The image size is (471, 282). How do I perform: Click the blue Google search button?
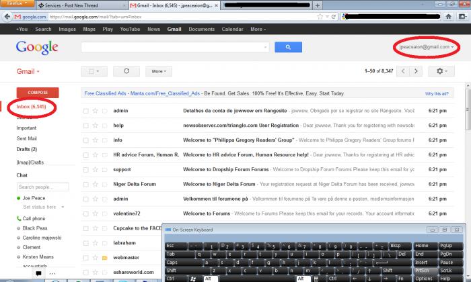point(288,47)
